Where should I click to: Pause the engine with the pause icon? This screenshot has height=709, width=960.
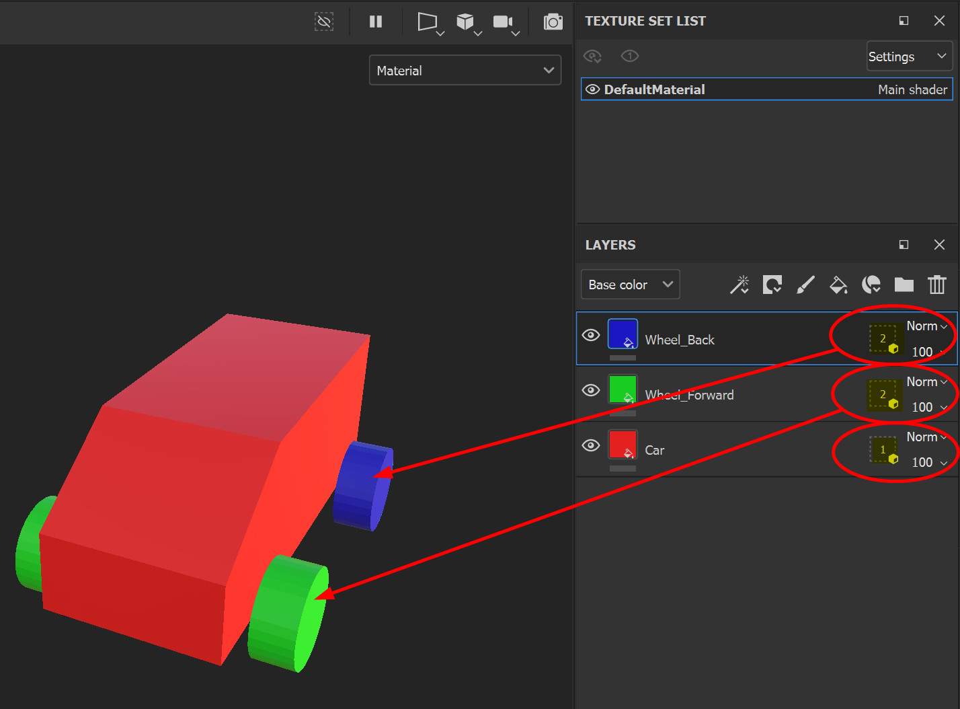pyautogui.click(x=376, y=22)
